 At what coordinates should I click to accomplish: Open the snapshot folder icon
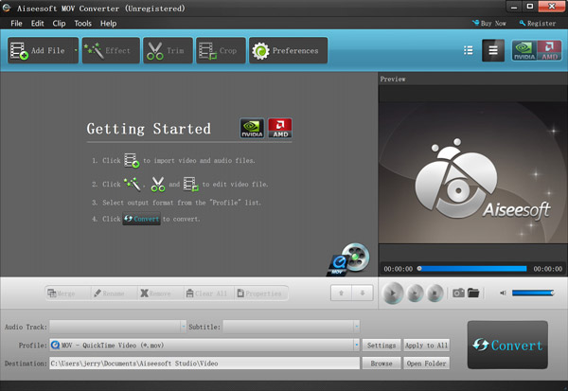[473, 293]
